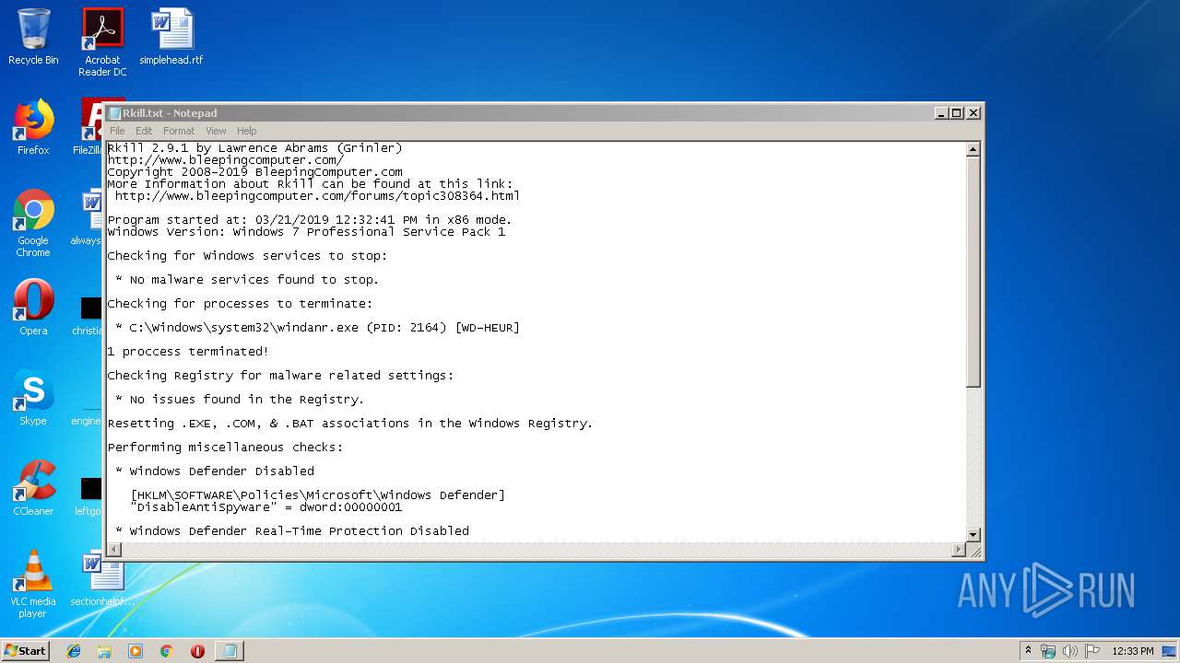Open the Recycle Bin desktop icon
Viewport: 1180px width, 663px height.
[33, 38]
